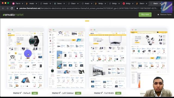Go back with browser back arrow
174x98 pixels.
click(x=3, y=8)
